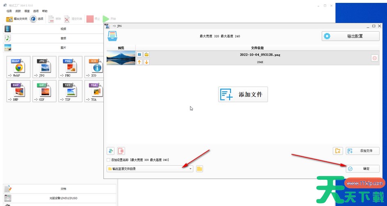Expand the 文档 document category
387x206 pixels.
[x=60, y=189]
